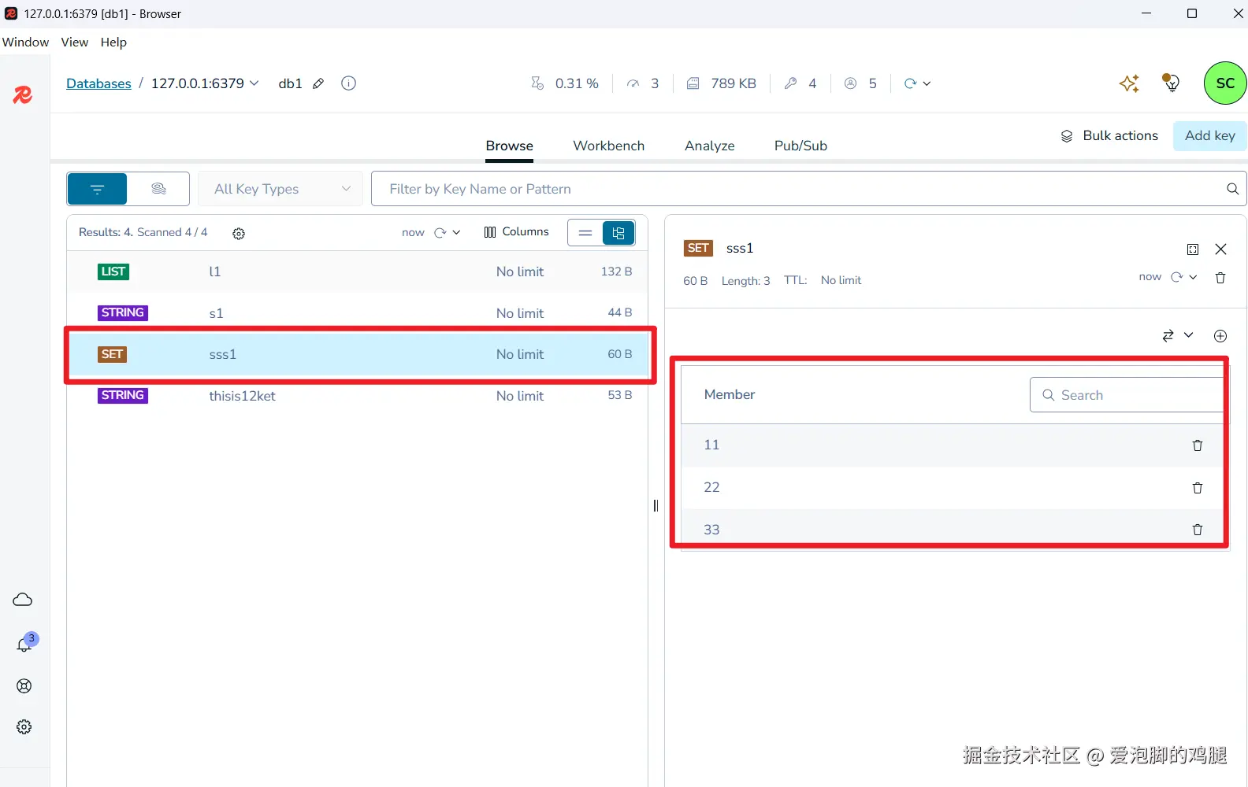
Task: Click the search magnifier in key filter
Action: [x=1232, y=189]
